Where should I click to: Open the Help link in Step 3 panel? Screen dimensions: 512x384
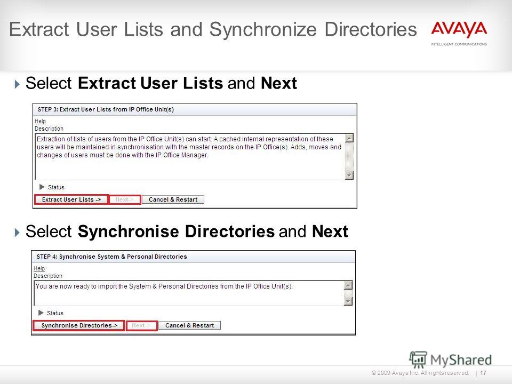[40, 121]
